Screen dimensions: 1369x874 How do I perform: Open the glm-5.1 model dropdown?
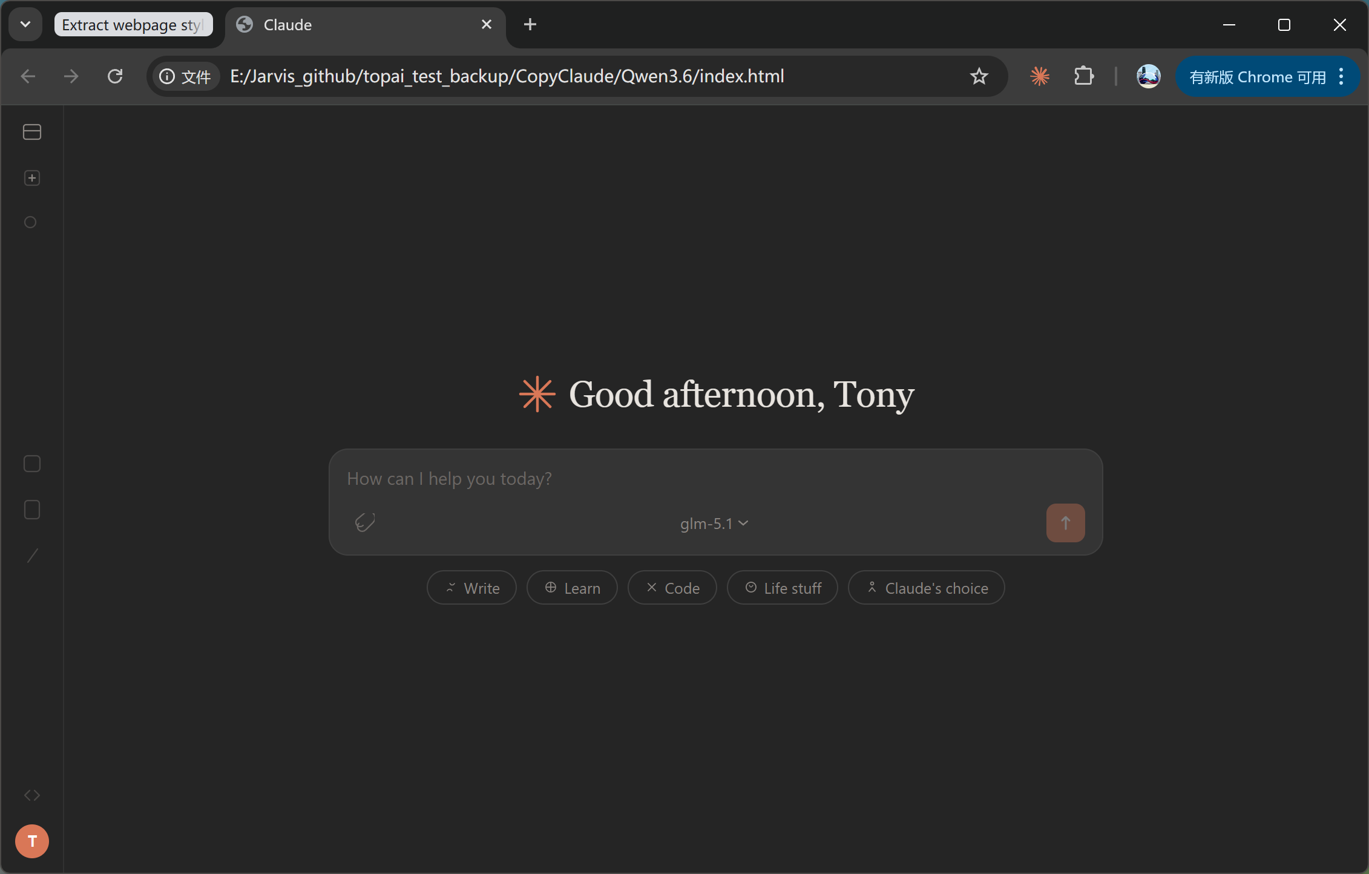[x=714, y=524]
